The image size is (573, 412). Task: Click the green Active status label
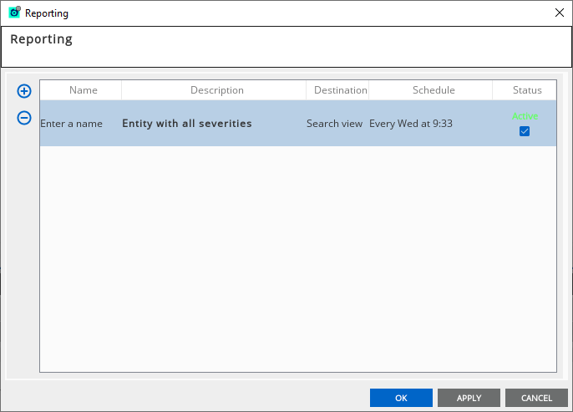tap(525, 117)
